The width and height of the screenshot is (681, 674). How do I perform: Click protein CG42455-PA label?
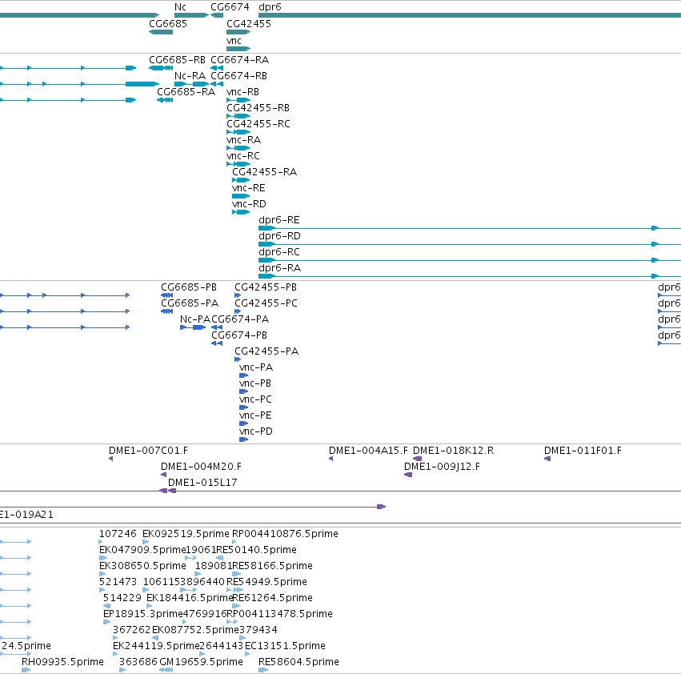pyautogui.click(x=266, y=351)
